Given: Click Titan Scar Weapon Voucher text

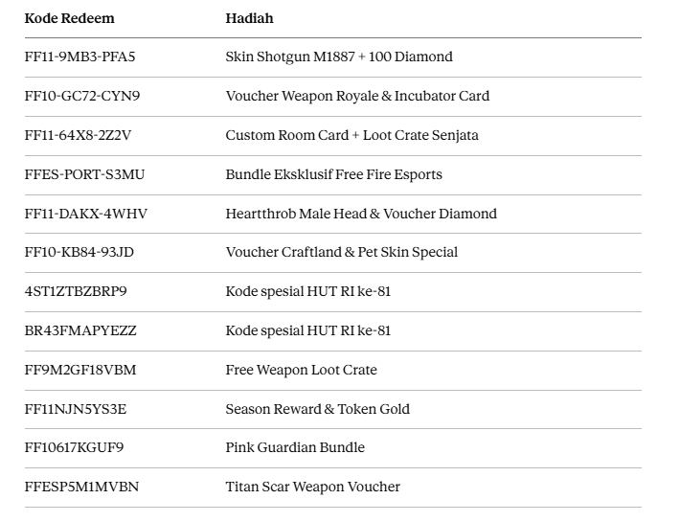Looking at the screenshot, I should click(312, 487).
